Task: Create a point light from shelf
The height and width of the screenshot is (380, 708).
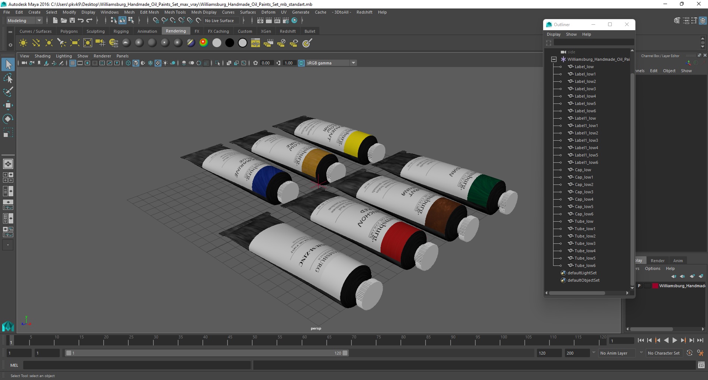Action: (49, 43)
